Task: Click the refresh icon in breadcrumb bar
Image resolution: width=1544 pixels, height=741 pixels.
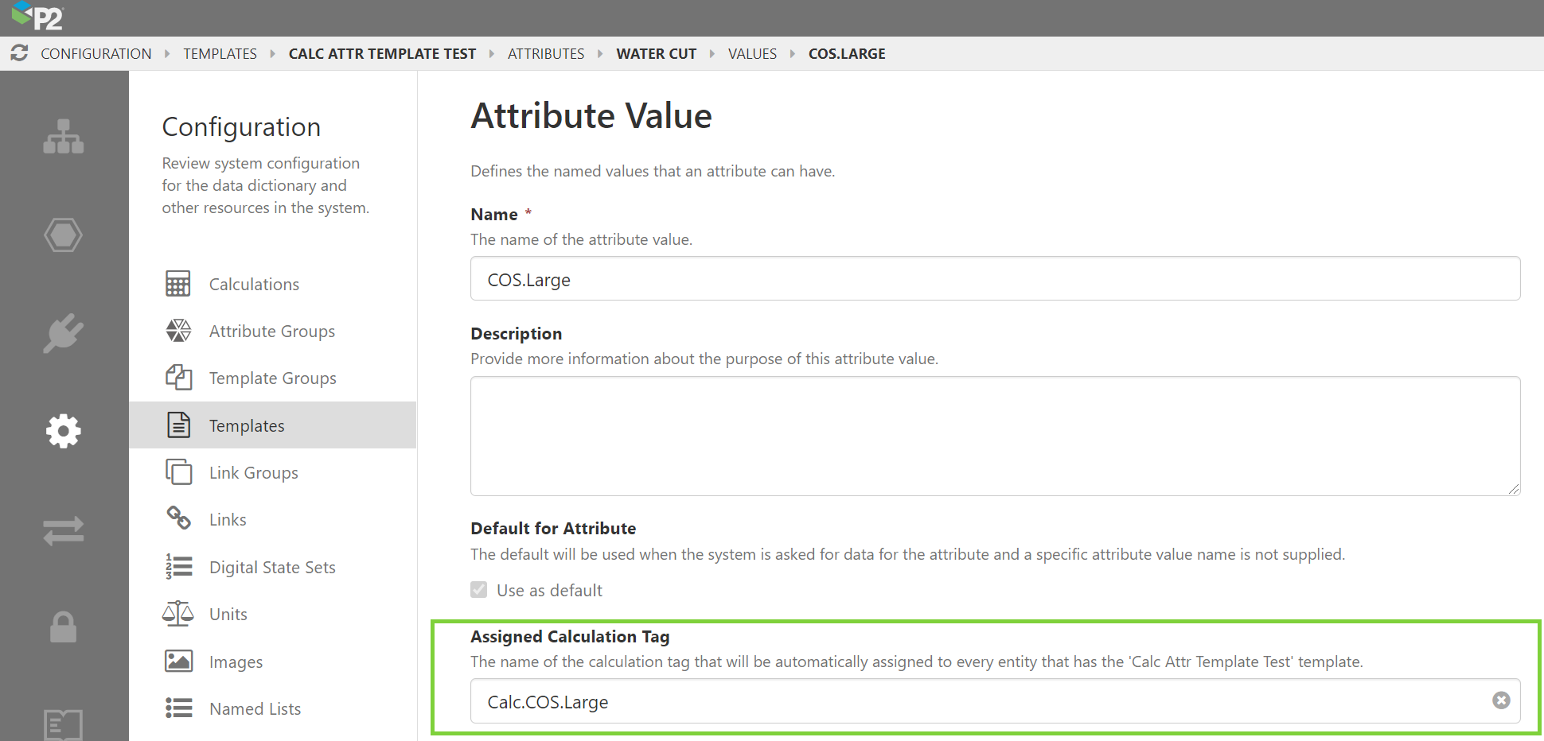Action: 19,53
